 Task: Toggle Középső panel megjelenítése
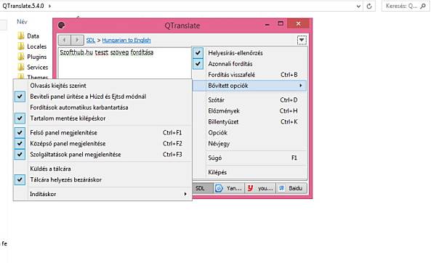pyautogui.click(x=102, y=143)
